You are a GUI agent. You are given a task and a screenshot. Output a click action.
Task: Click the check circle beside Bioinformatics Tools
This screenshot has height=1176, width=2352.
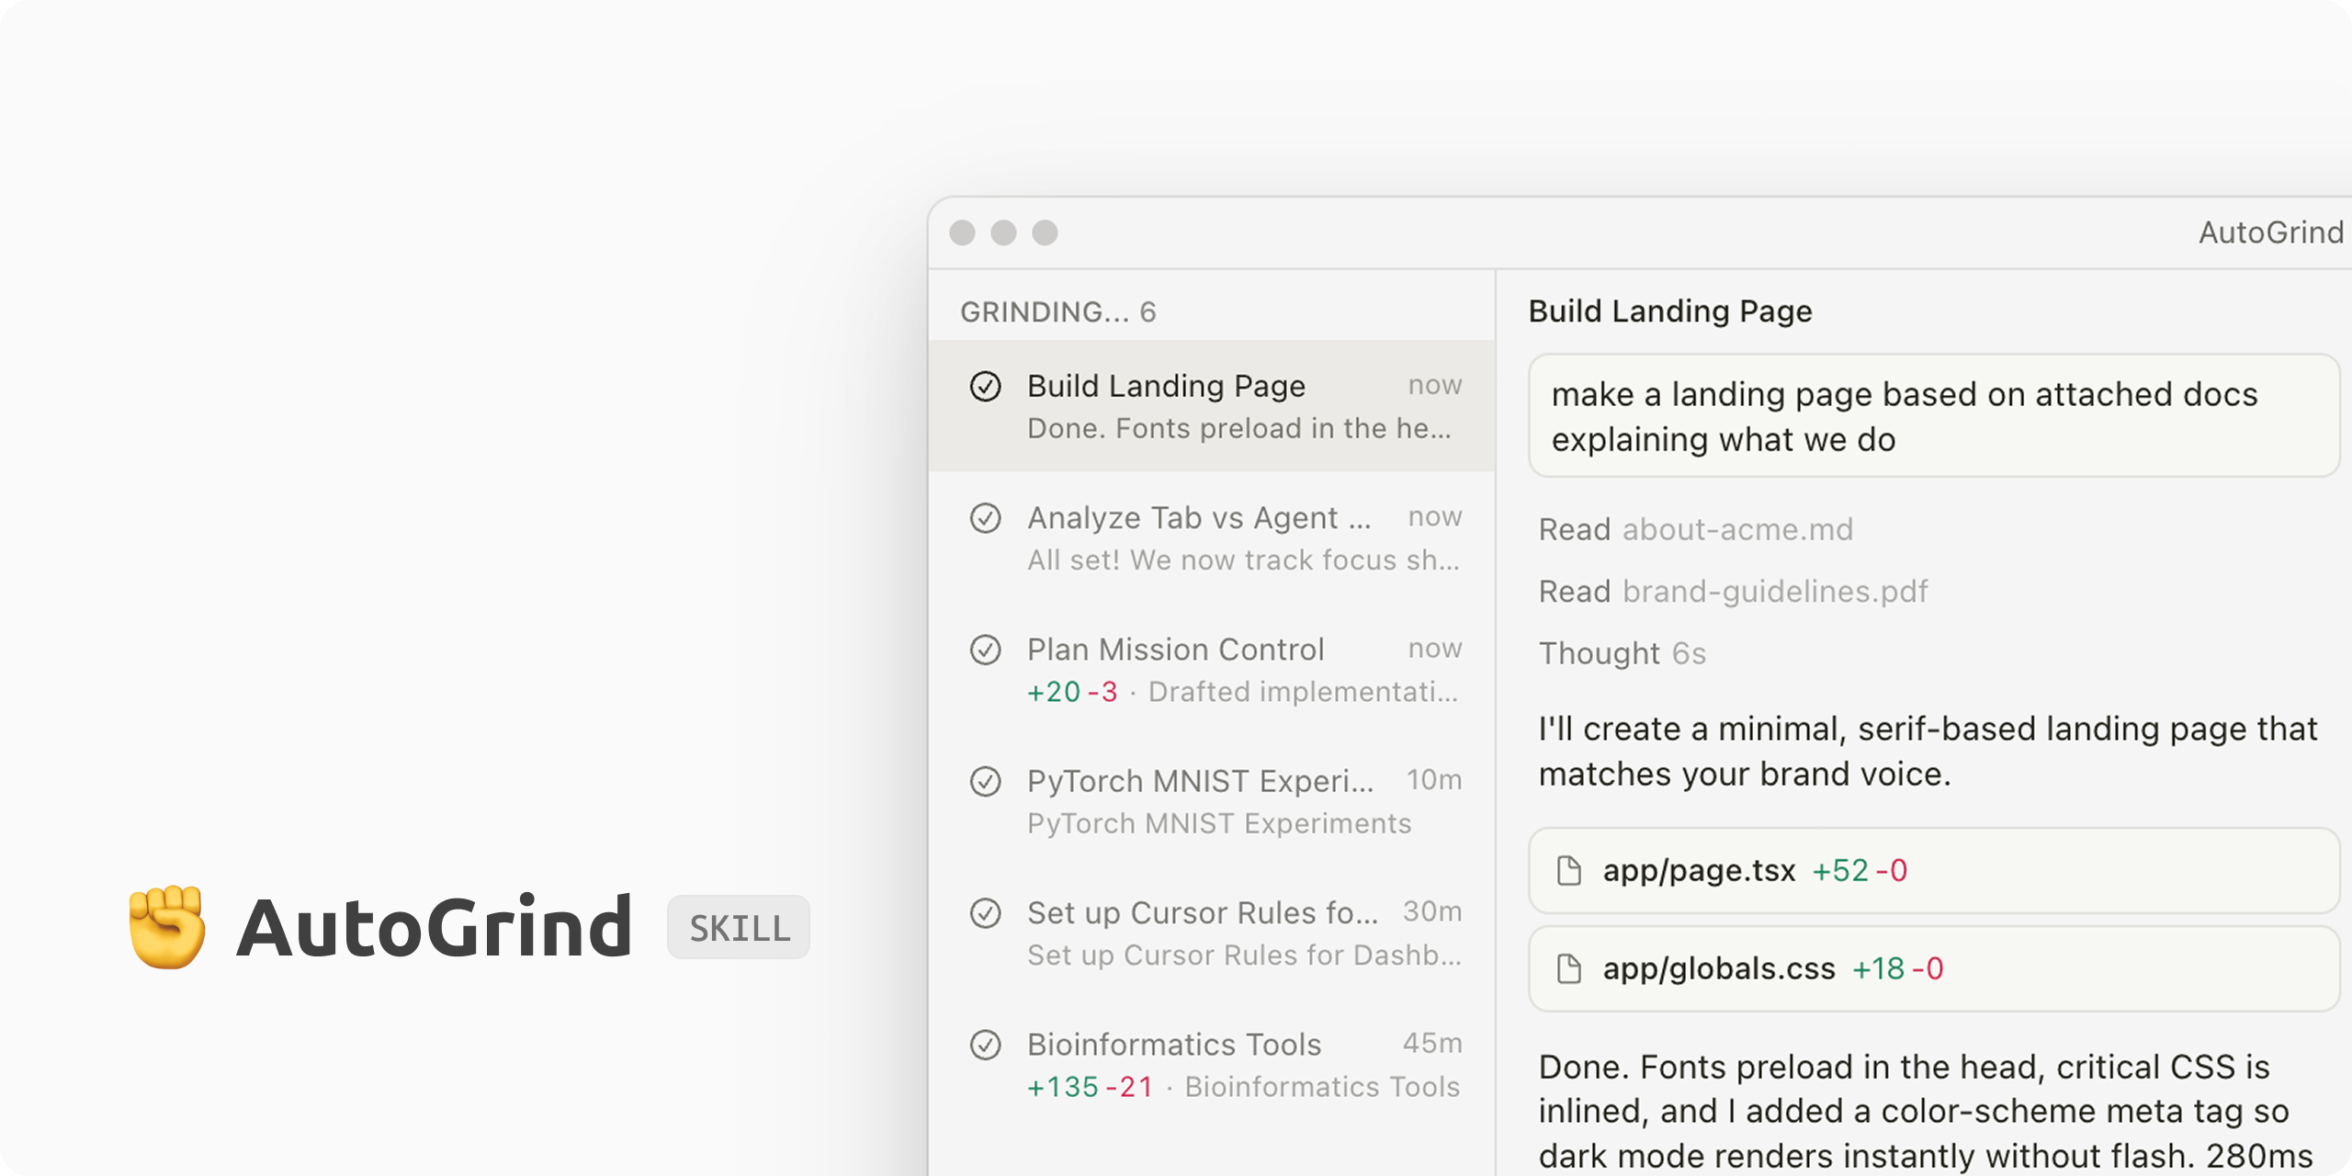(987, 1046)
